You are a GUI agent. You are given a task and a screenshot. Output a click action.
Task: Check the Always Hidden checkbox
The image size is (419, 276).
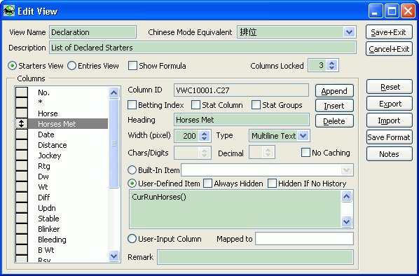tap(208, 184)
